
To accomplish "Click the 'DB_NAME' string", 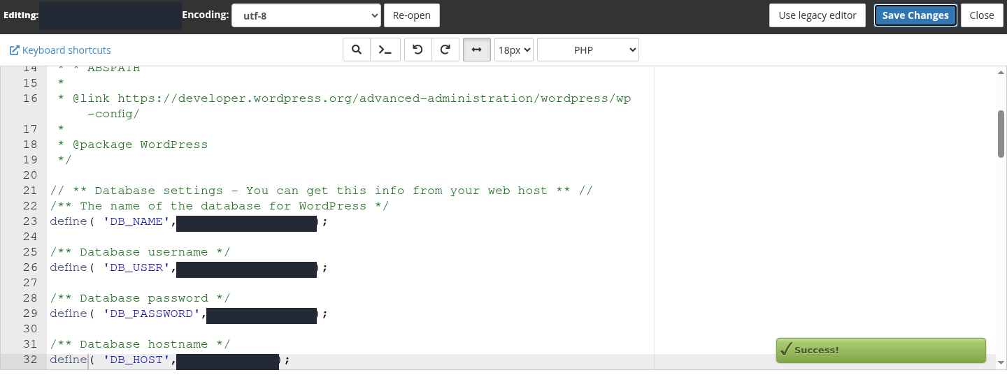I will point(136,221).
